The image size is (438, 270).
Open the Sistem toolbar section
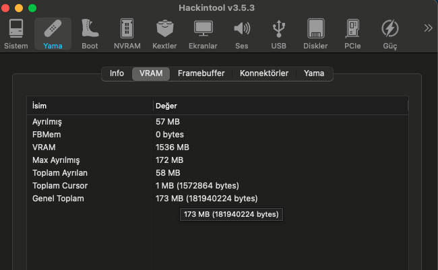click(16, 34)
